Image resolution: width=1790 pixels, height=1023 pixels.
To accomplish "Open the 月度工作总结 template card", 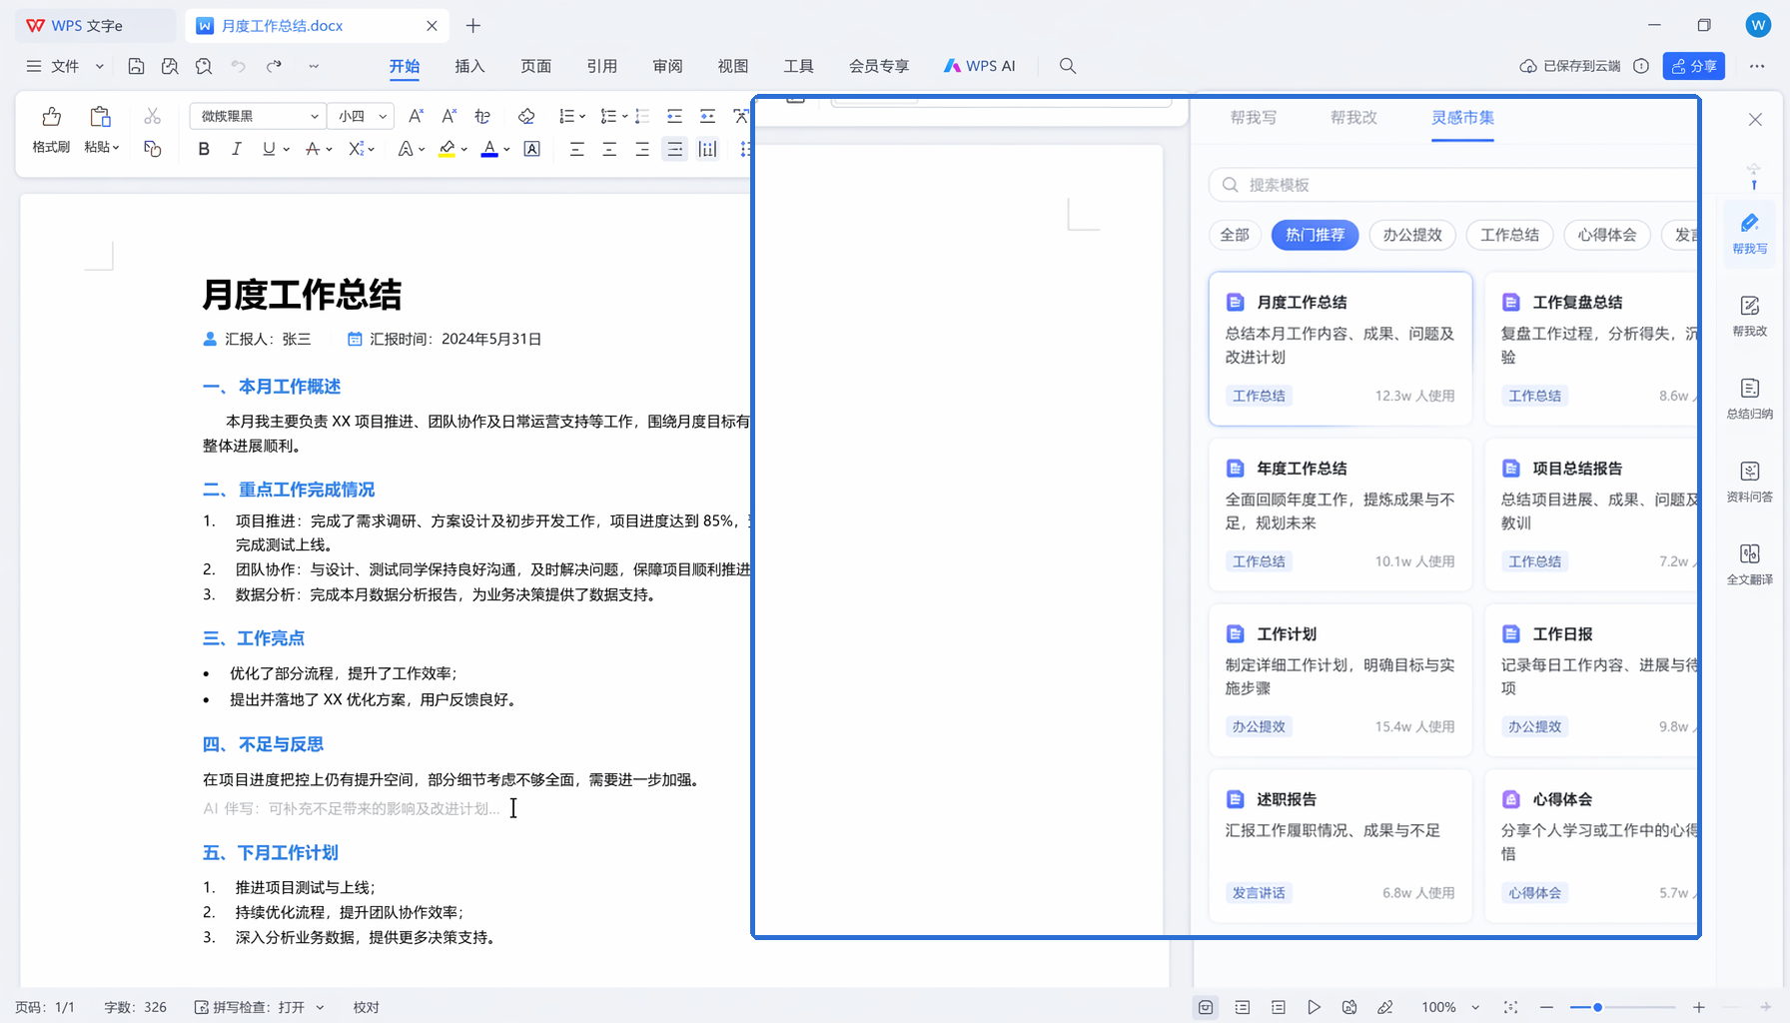I will (1341, 349).
